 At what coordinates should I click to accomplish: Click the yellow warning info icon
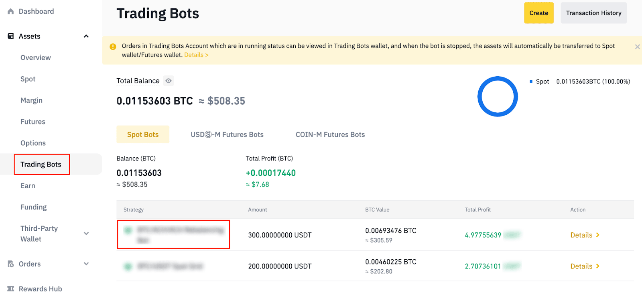(113, 47)
